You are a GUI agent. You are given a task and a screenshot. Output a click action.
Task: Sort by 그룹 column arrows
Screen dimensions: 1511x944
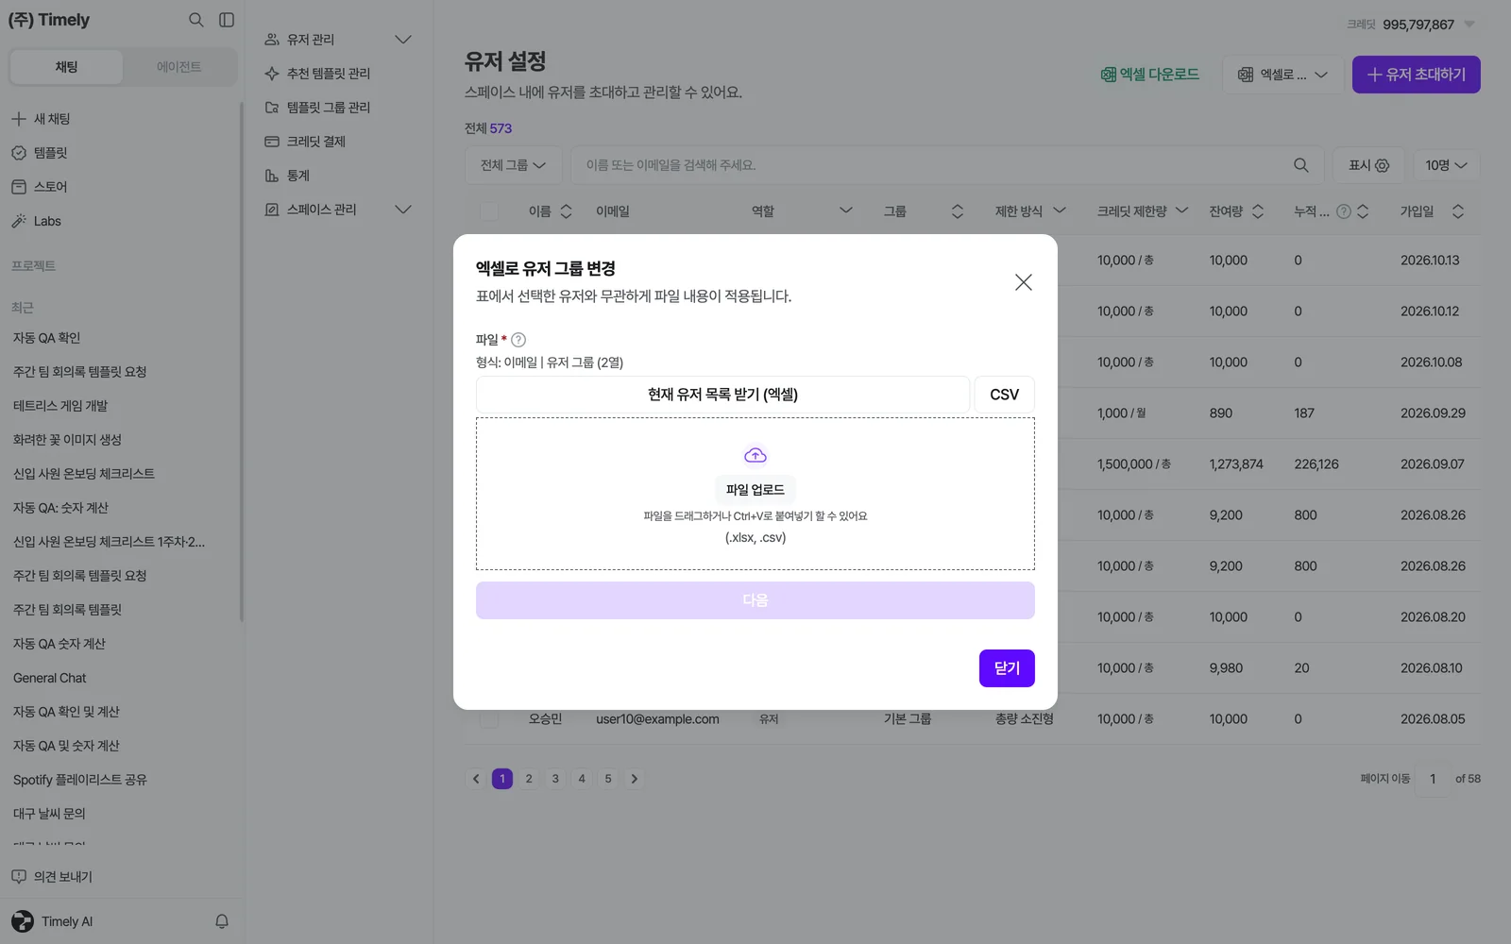click(957, 211)
